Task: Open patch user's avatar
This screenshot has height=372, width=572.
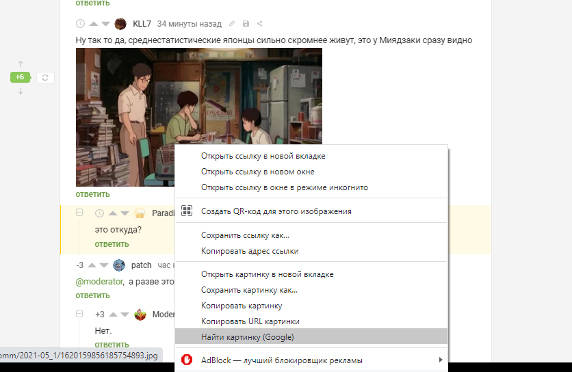Action: click(x=119, y=265)
